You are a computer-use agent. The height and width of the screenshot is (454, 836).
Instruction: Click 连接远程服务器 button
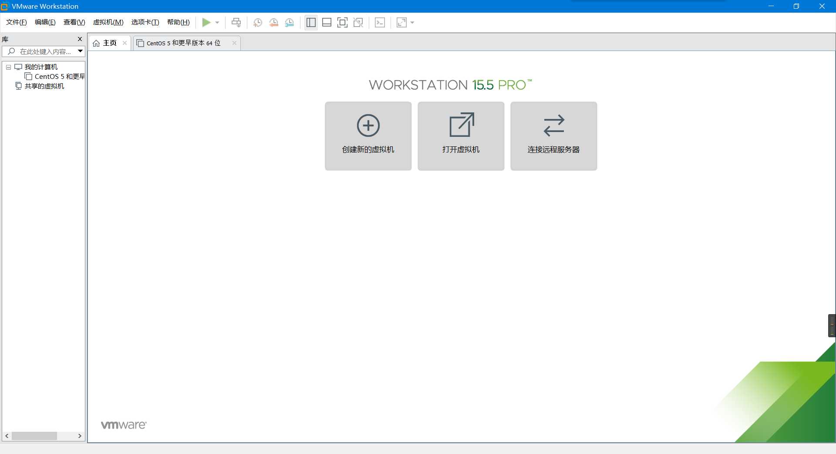click(553, 136)
